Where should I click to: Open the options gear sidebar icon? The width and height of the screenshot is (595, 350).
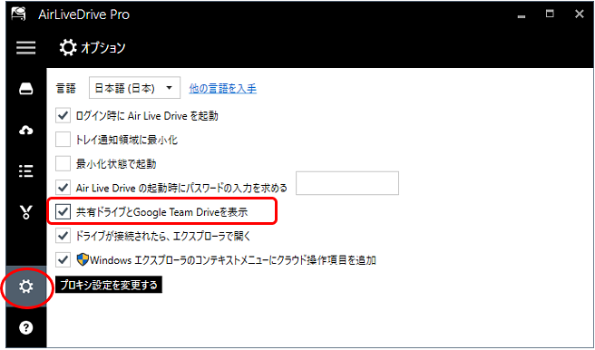pyautogui.click(x=25, y=287)
